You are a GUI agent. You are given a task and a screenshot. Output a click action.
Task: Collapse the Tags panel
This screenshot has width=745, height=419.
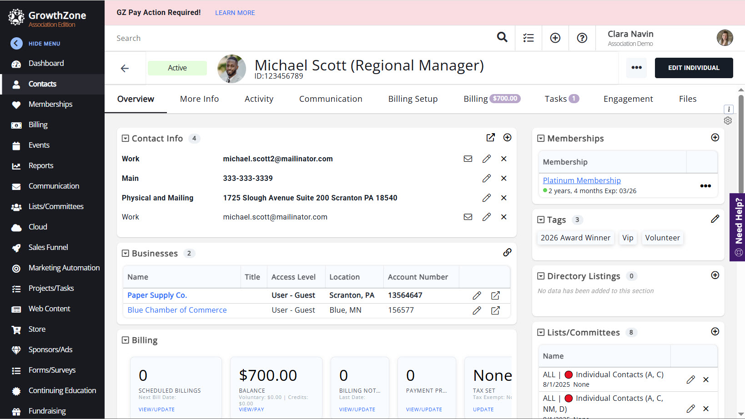(x=541, y=219)
